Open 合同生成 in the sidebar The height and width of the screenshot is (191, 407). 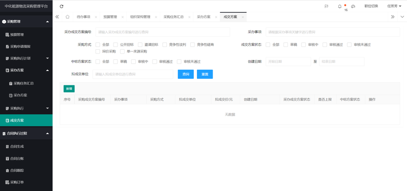click(x=26, y=146)
